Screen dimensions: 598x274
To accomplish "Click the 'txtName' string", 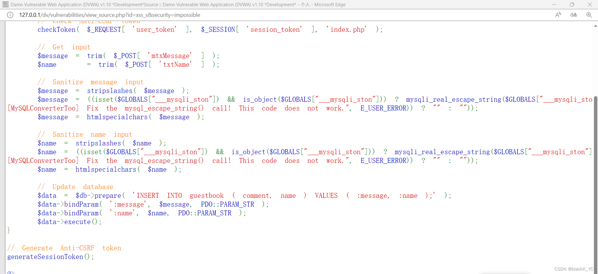I will (175, 65).
